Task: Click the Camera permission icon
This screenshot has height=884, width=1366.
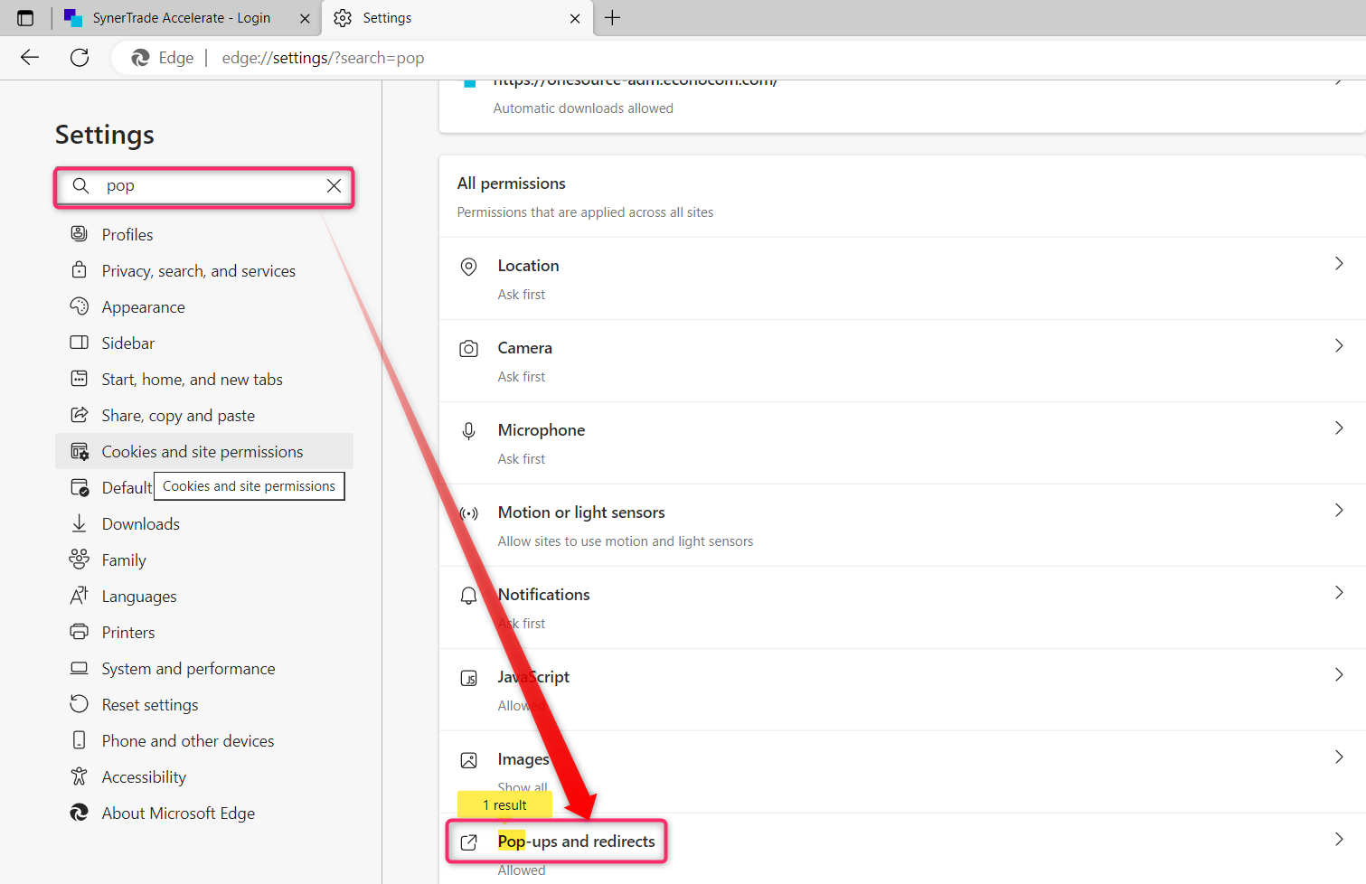Action: pos(468,349)
